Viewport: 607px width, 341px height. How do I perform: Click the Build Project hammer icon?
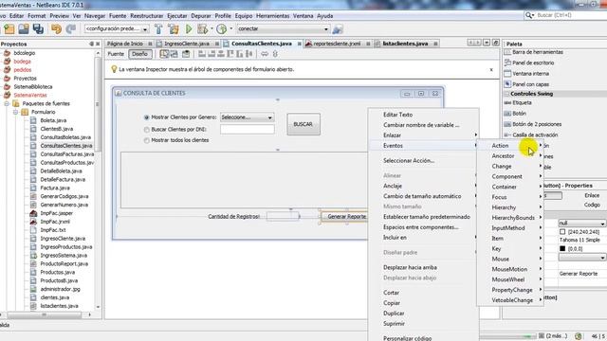click(158, 29)
